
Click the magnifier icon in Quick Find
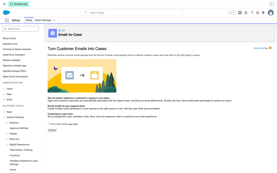5,29
